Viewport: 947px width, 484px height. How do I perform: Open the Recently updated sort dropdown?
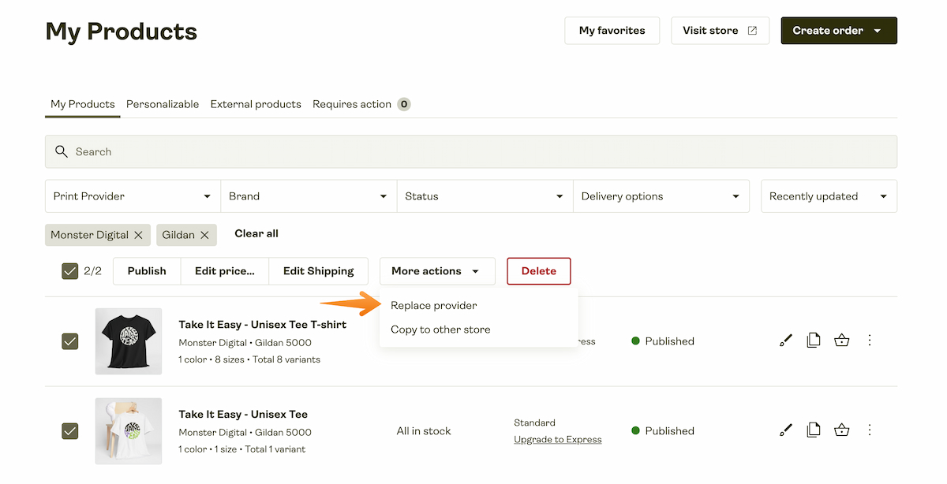point(829,195)
